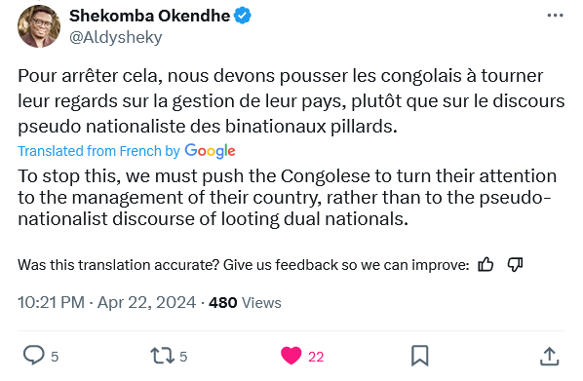Click the original French tweet text

[291, 101]
